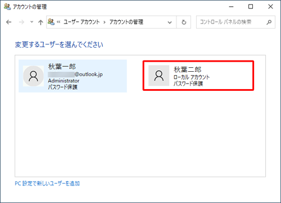The width and height of the screenshot is (281, 203).
Task: Click PC 設定で新しいユーザーを追加 link
Action: coord(47,183)
